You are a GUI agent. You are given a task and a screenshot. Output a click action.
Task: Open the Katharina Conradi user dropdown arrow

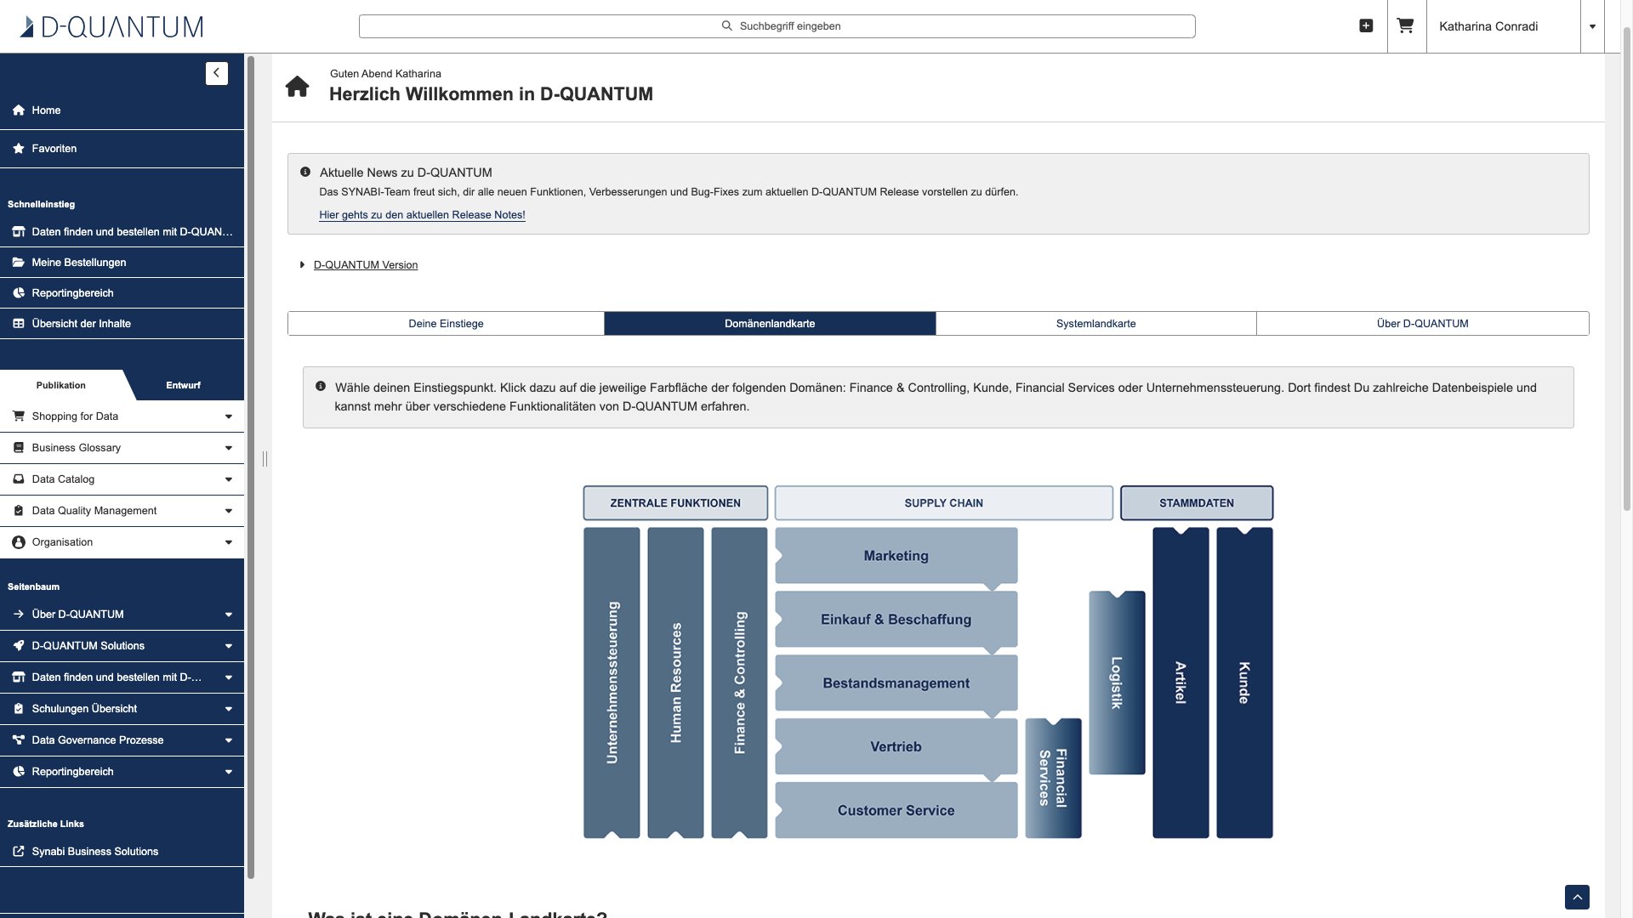tap(1592, 26)
